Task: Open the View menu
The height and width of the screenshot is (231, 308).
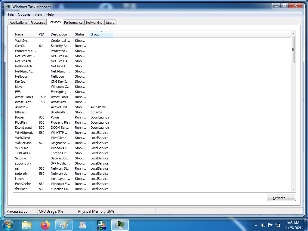Action: 38,14
